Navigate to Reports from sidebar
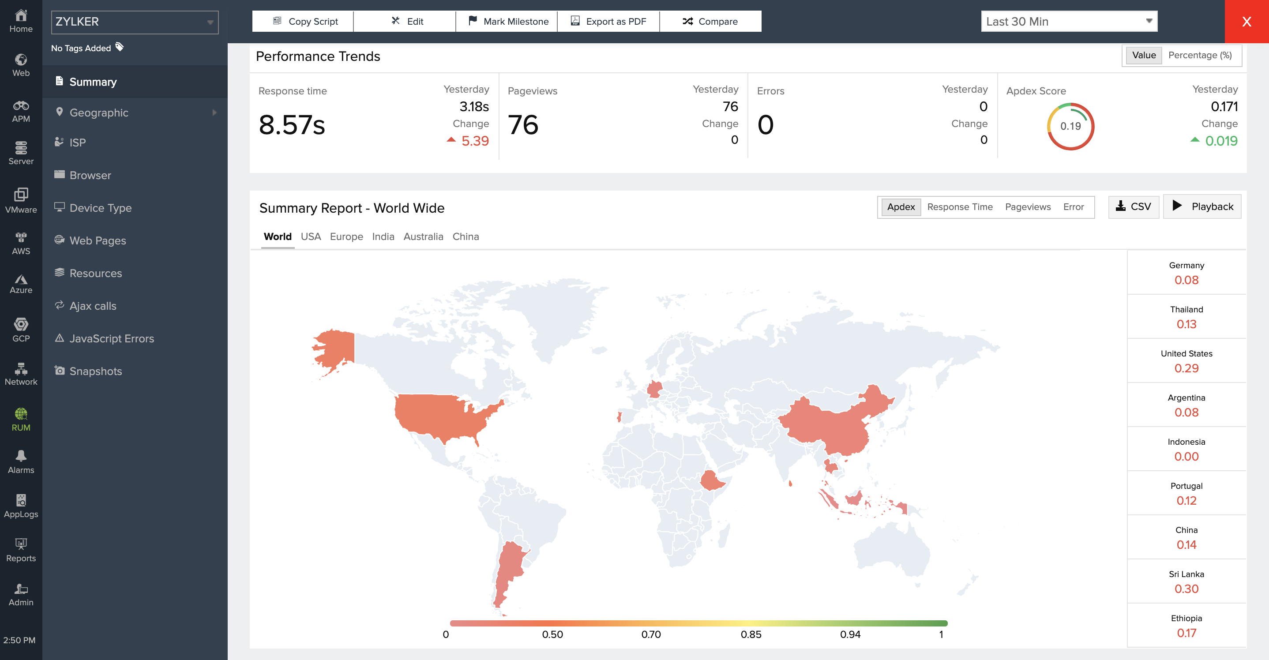This screenshot has height=660, width=1269. 21,550
